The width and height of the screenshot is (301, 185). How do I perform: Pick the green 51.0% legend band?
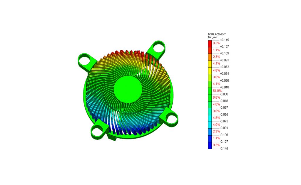point(210,91)
